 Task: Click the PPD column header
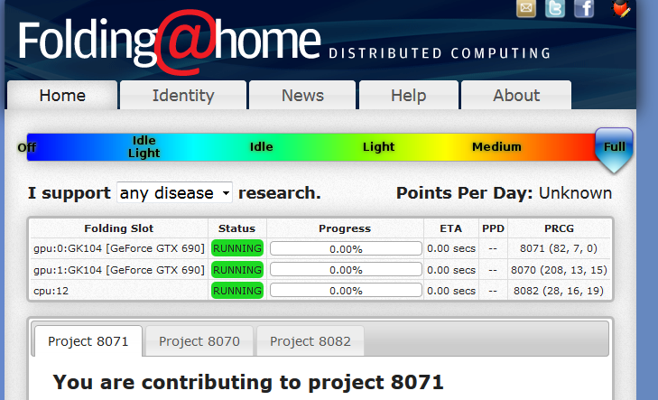tap(493, 228)
